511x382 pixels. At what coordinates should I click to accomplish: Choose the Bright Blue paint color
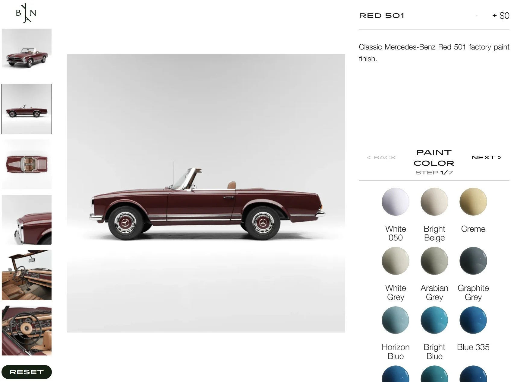tap(434, 320)
